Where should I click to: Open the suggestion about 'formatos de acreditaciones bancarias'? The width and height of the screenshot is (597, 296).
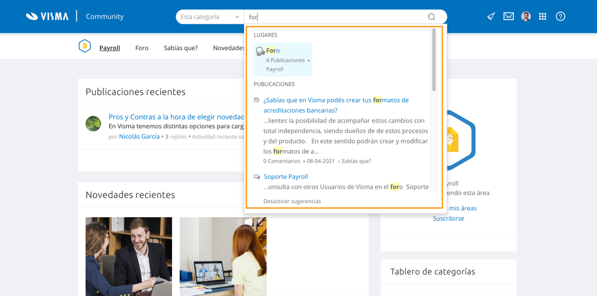coord(336,105)
